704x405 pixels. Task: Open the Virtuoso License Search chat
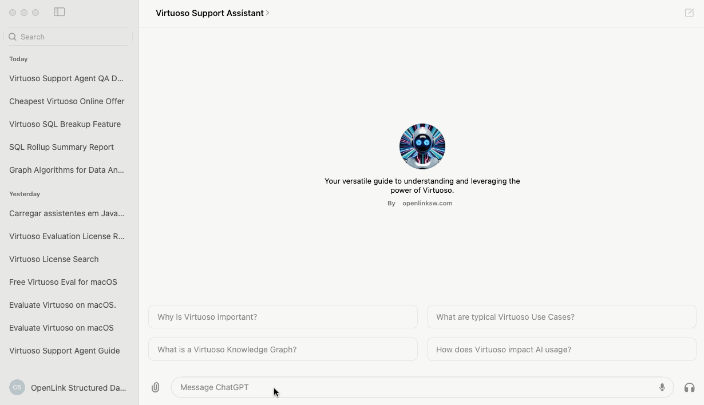click(54, 259)
